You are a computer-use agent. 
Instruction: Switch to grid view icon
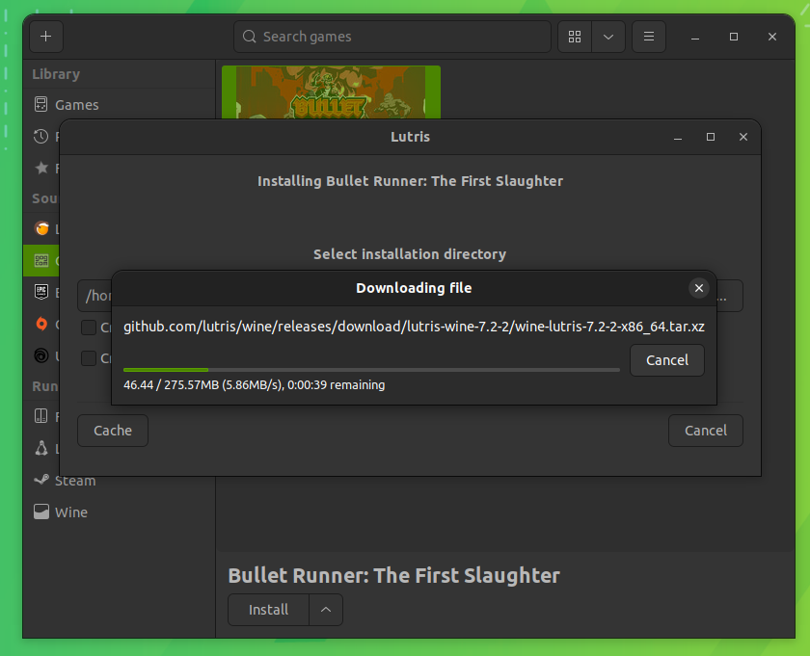pyautogui.click(x=575, y=37)
